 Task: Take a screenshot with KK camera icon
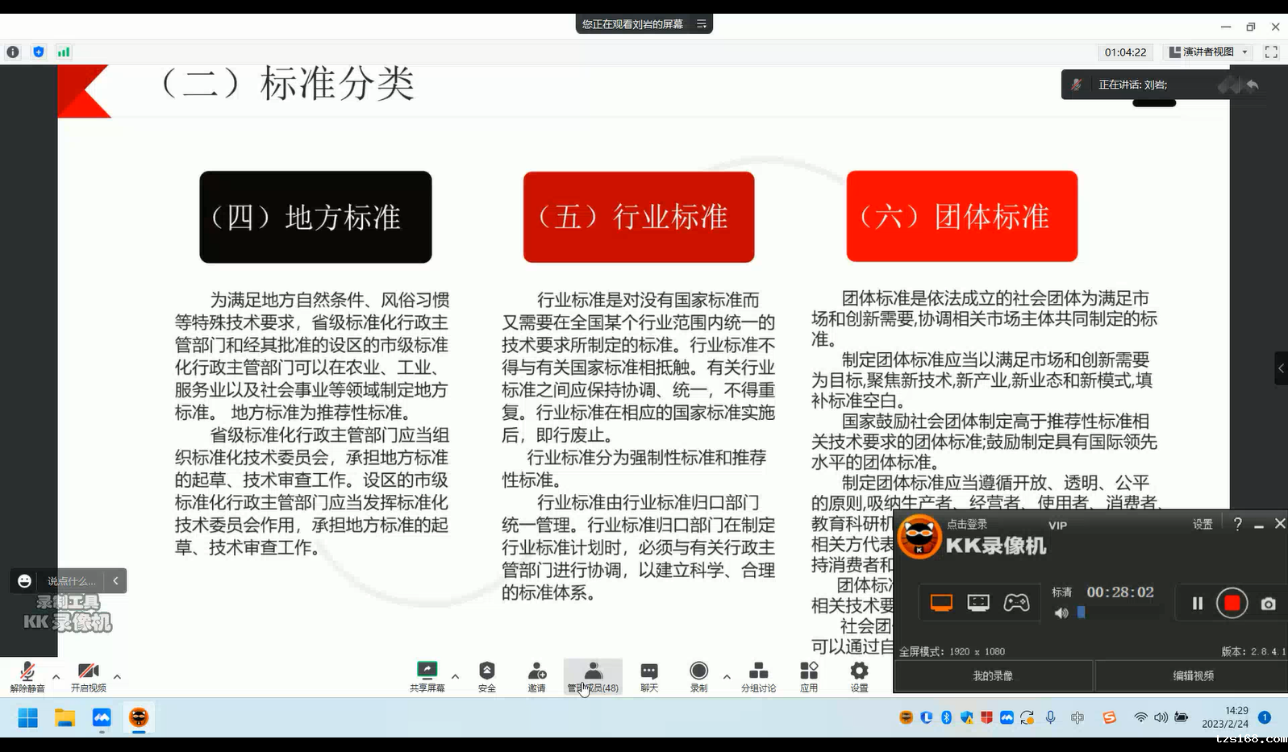click(x=1268, y=604)
